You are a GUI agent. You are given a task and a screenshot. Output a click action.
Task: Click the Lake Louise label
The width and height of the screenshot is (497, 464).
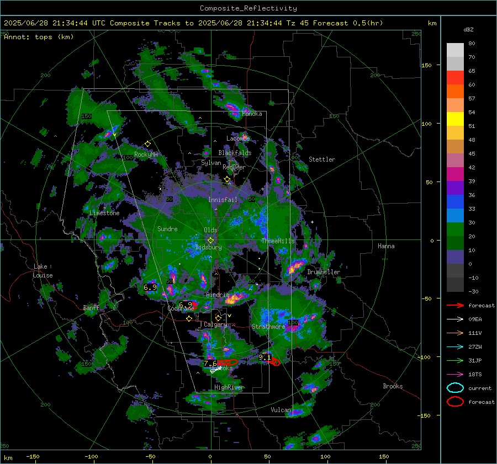(43, 271)
